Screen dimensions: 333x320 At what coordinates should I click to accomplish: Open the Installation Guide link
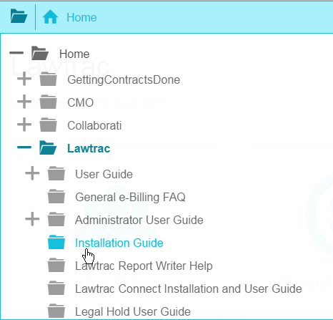click(x=119, y=243)
